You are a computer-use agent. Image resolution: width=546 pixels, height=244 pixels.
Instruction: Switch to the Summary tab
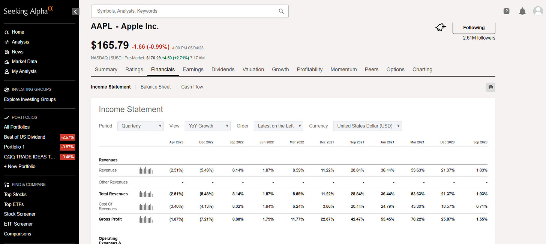coord(106,70)
